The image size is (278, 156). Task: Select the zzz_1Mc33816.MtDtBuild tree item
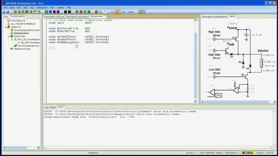(23, 24)
